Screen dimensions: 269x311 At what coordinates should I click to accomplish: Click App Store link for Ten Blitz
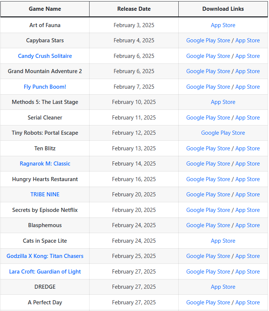pyautogui.click(x=247, y=148)
